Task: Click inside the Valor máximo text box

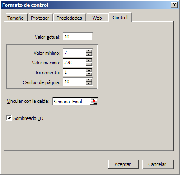Action: pyautogui.click(x=74, y=62)
